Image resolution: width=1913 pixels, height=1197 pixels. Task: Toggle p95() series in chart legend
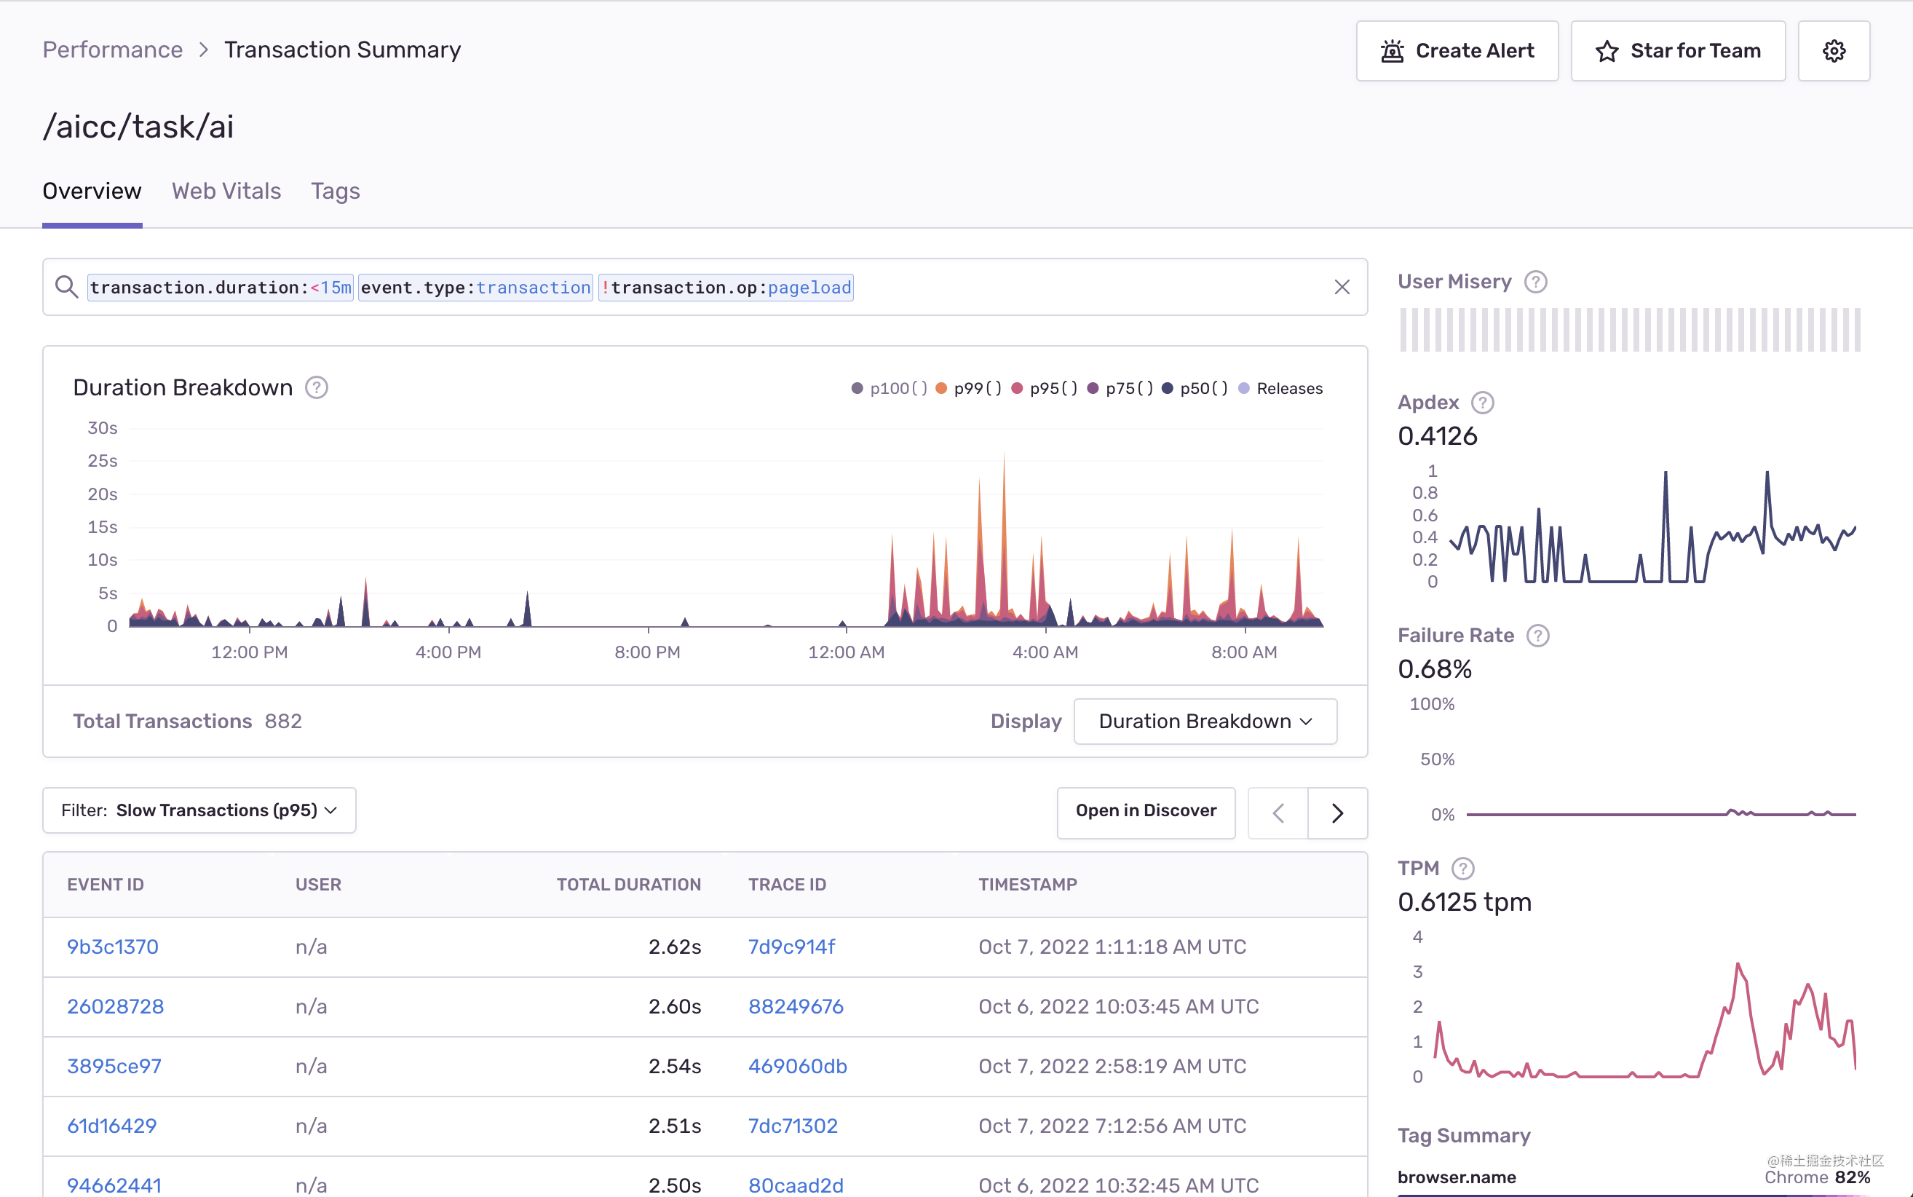coord(1045,388)
